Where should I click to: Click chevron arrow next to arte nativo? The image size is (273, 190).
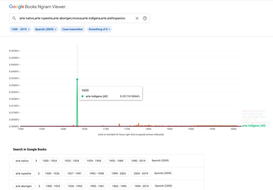pos(36,161)
